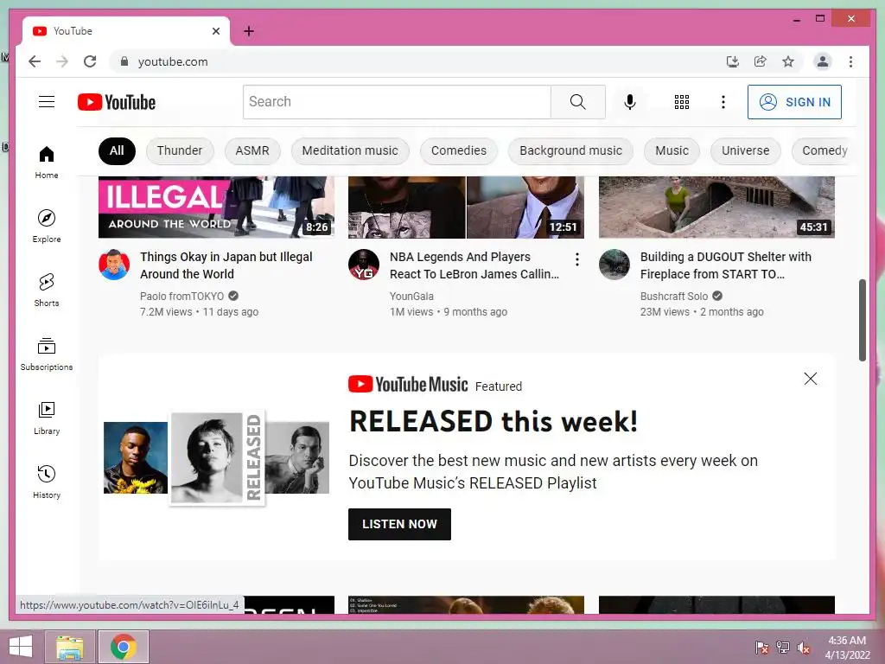Open YounGala channel avatar
Viewport: 885px width, 664px height.
pyautogui.click(x=364, y=265)
